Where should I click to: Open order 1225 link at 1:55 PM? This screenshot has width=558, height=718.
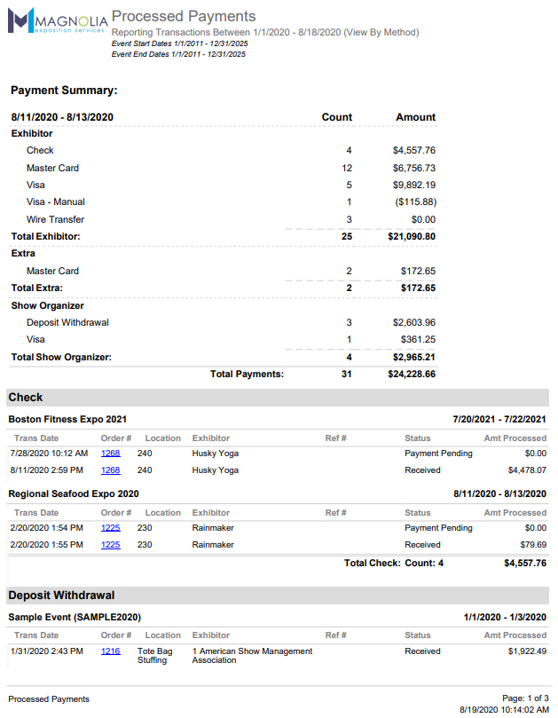click(110, 545)
